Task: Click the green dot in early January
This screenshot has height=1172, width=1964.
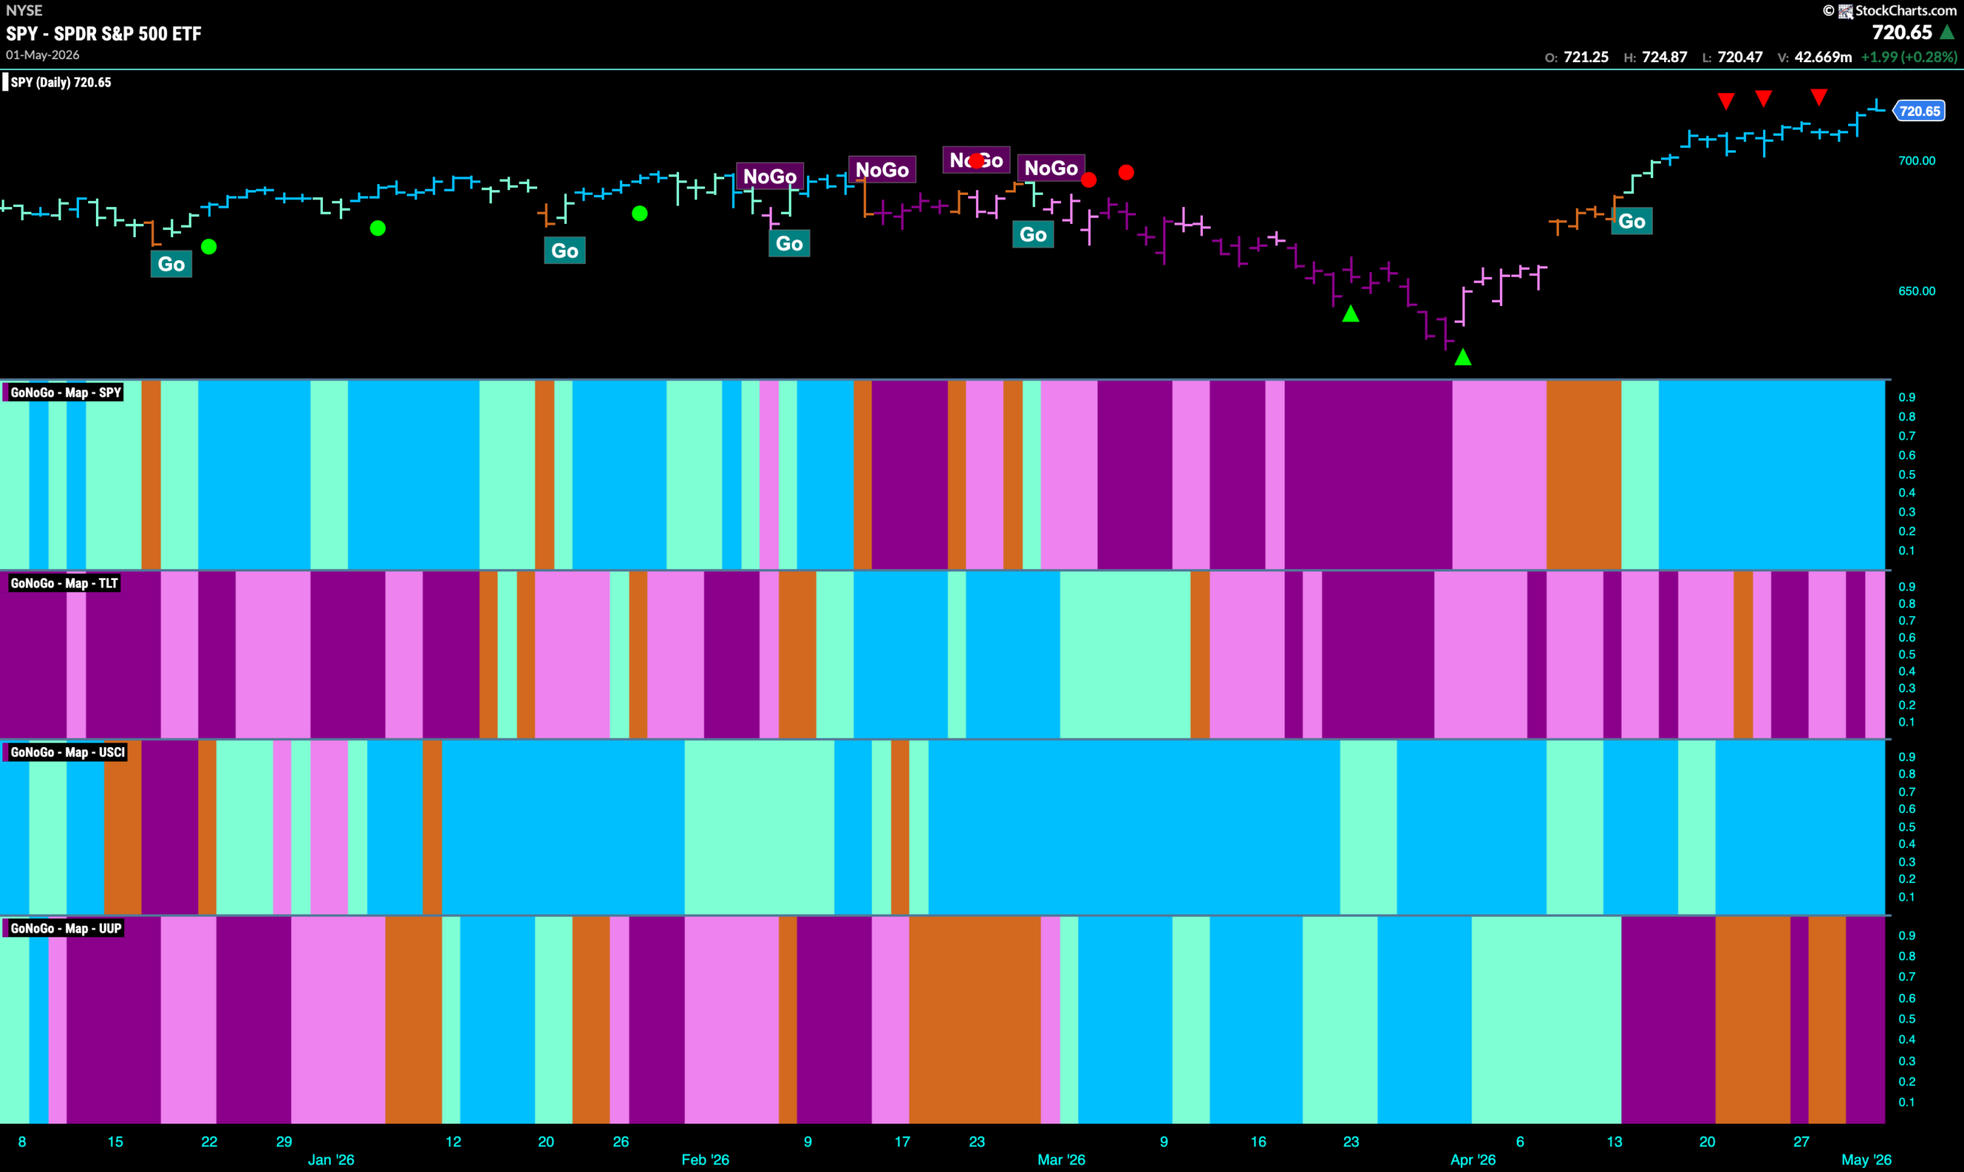Action: point(378,229)
